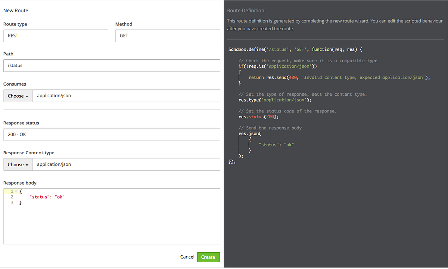Click line number 2 in the Response body gutter

click(12, 197)
